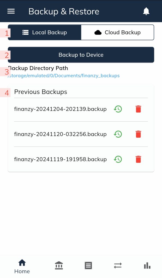This screenshot has width=162, height=278.
Task: Restore finanzy-20241119-191958.backup
Action: [x=118, y=159]
